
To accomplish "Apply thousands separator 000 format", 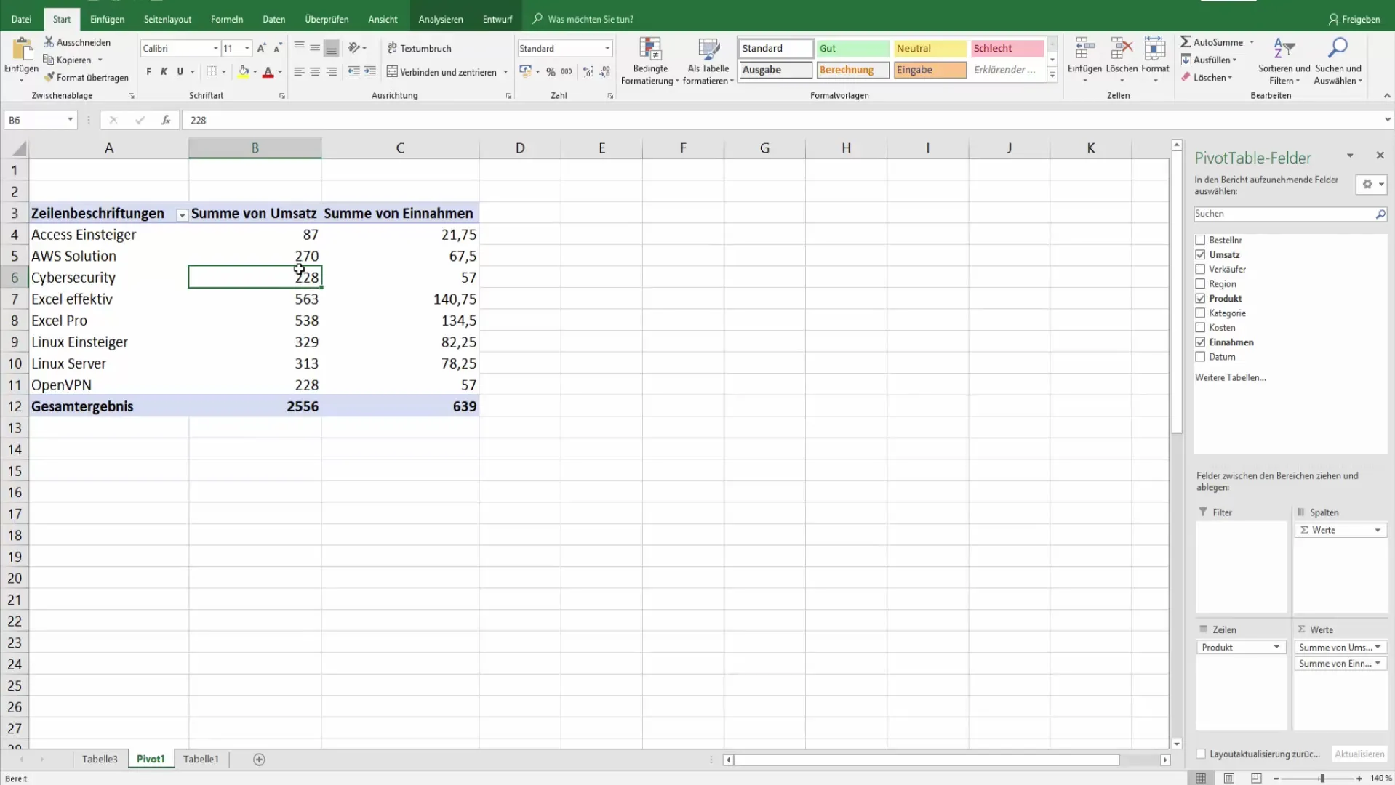I will click(x=567, y=72).
